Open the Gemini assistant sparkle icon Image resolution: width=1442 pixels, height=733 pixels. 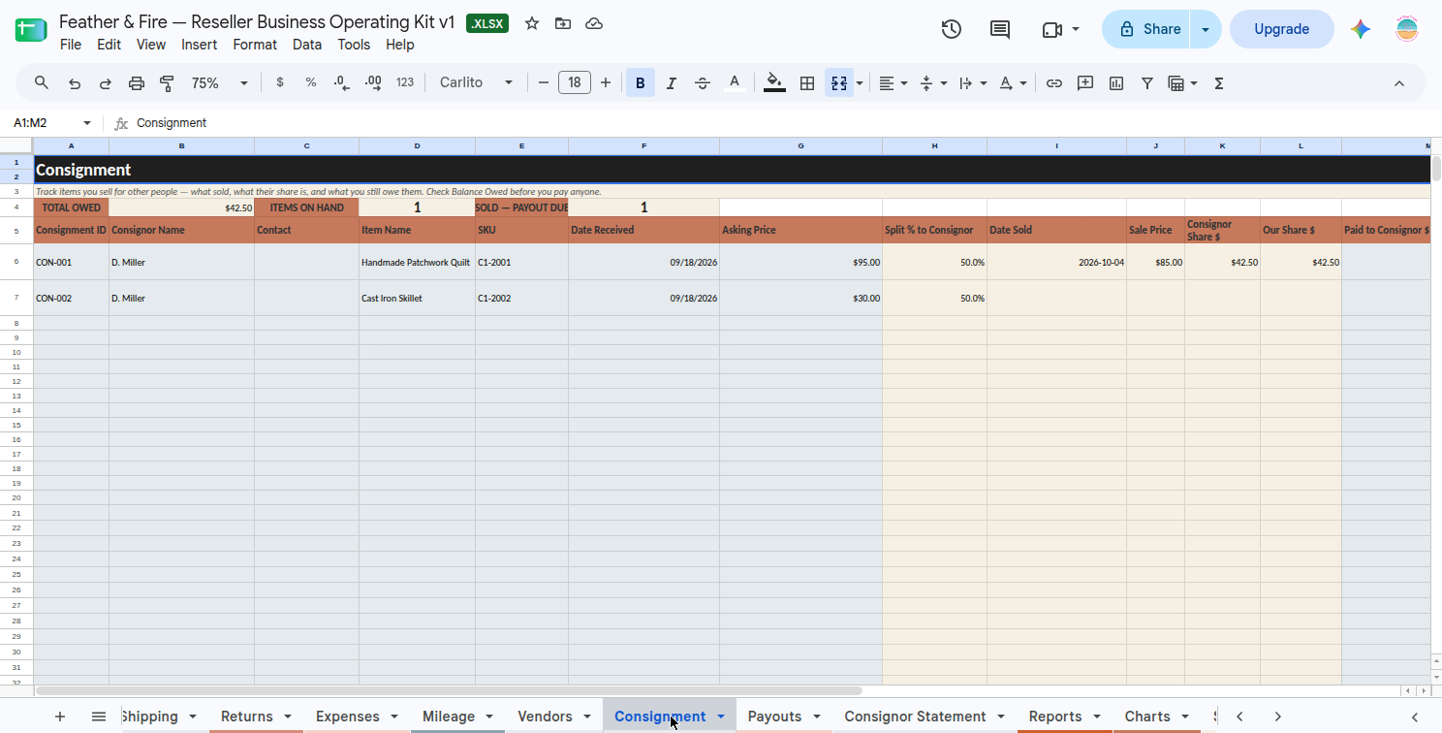pos(1361,29)
